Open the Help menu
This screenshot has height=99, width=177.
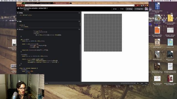point(39,1)
